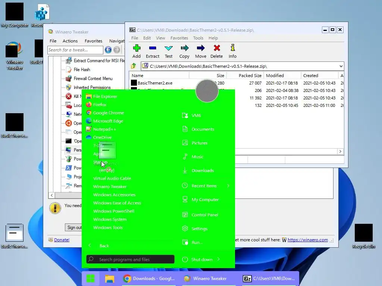
Task: Open Run... from start menu
Action: tap(192, 242)
